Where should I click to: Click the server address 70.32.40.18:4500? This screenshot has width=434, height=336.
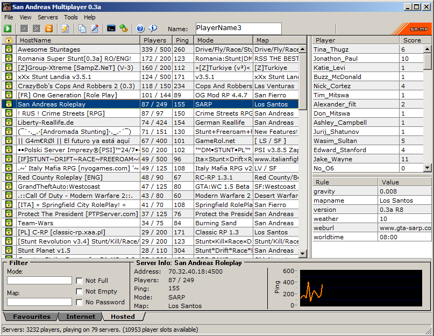click(x=195, y=271)
